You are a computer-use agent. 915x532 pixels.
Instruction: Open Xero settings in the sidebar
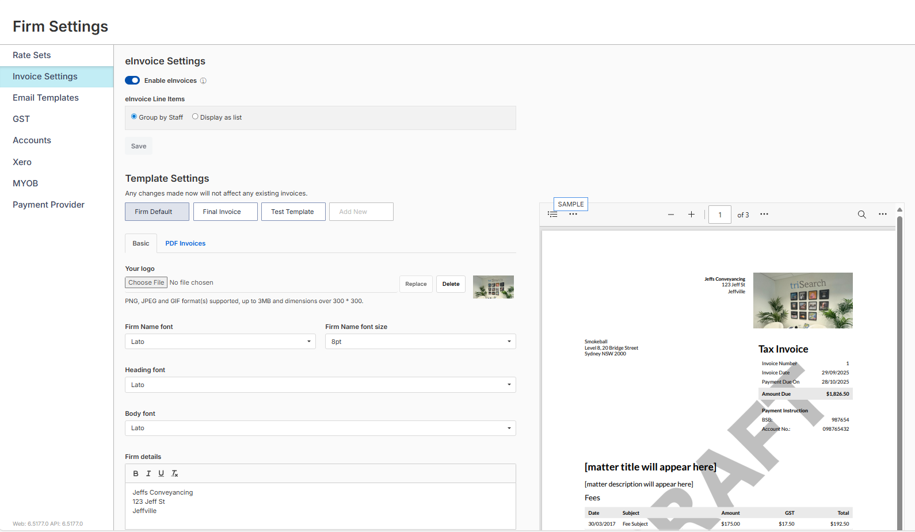pos(56,162)
